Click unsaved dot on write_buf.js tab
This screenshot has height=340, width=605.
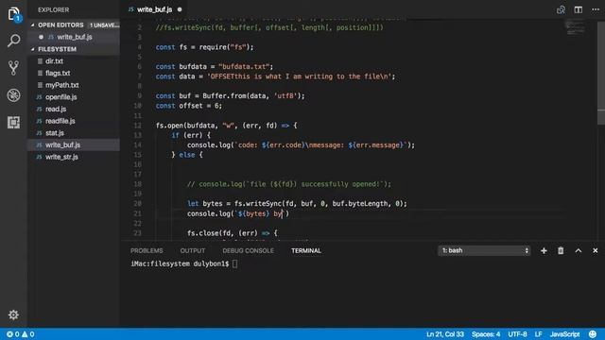(180, 9)
